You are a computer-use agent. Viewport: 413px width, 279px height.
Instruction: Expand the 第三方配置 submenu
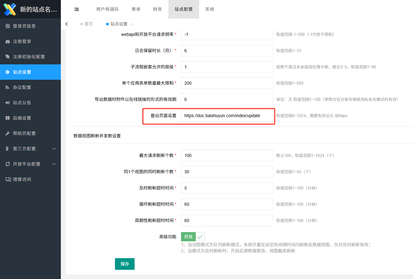(x=54, y=149)
